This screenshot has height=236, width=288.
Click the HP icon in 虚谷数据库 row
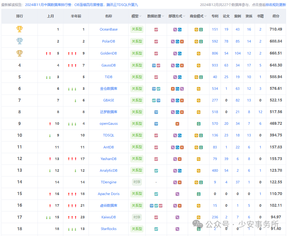[161, 206]
